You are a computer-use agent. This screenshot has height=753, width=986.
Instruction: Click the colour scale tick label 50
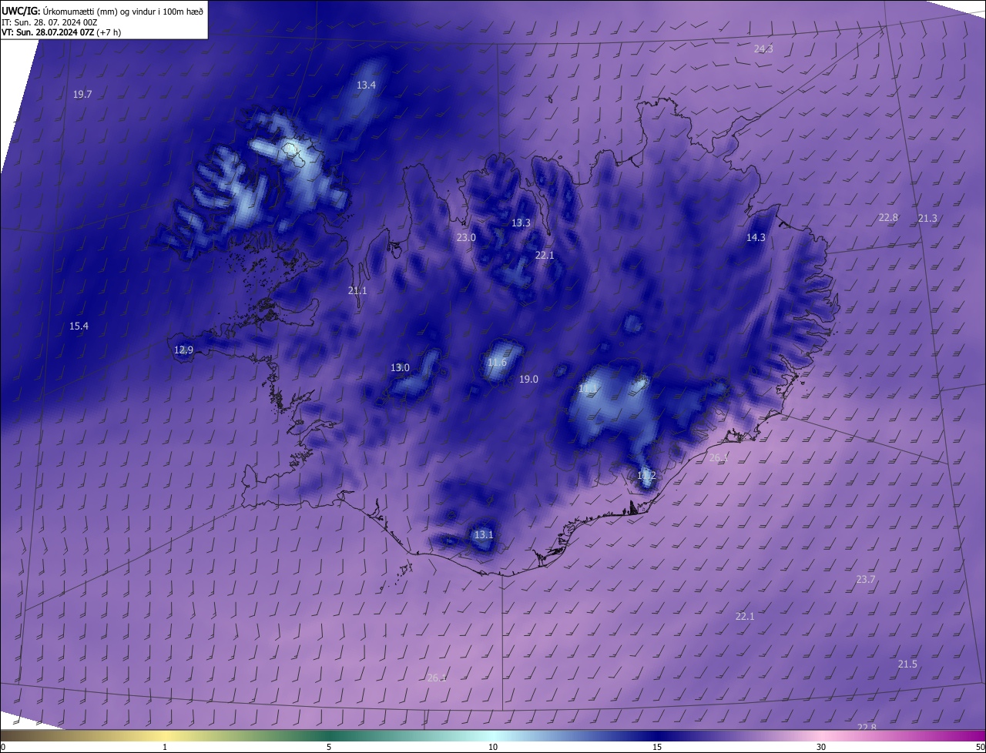[x=980, y=747]
